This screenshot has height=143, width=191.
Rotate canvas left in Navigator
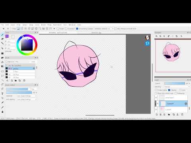(169, 36)
